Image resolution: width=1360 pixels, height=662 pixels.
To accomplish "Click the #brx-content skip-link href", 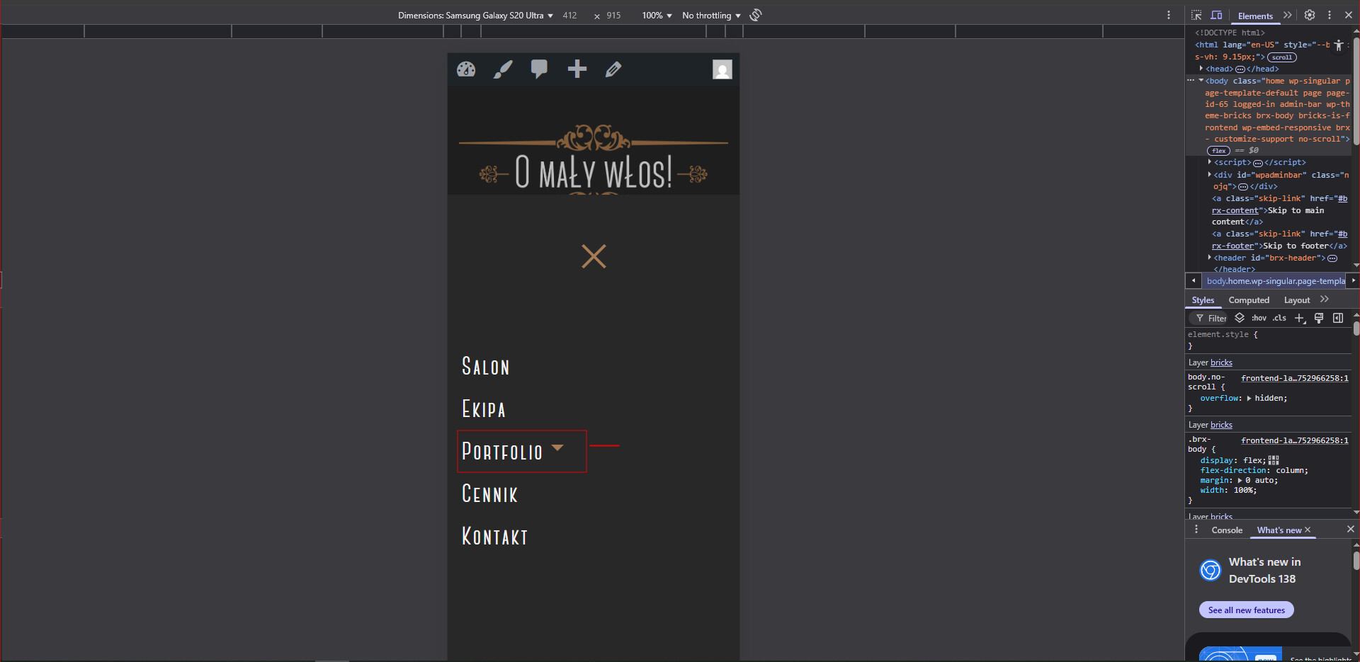I will point(1279,205).
